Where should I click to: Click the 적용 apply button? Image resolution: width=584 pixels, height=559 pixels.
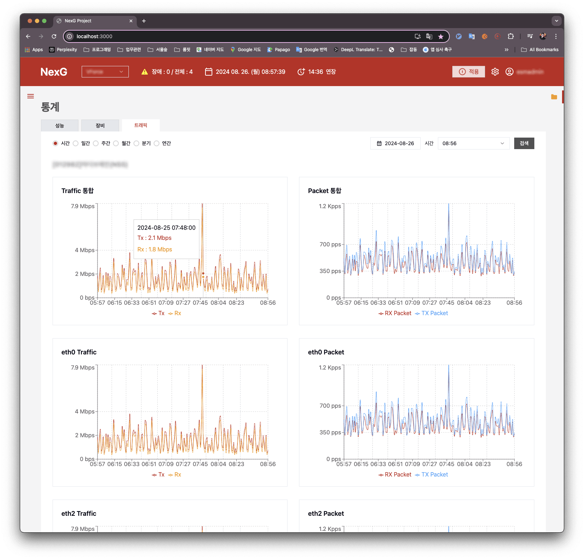pos(468,72)
